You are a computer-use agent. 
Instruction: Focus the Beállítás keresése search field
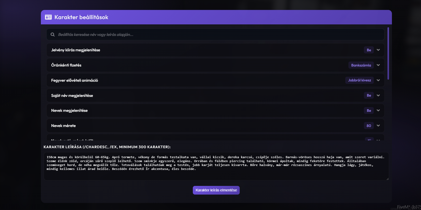[x=215, y=35]
